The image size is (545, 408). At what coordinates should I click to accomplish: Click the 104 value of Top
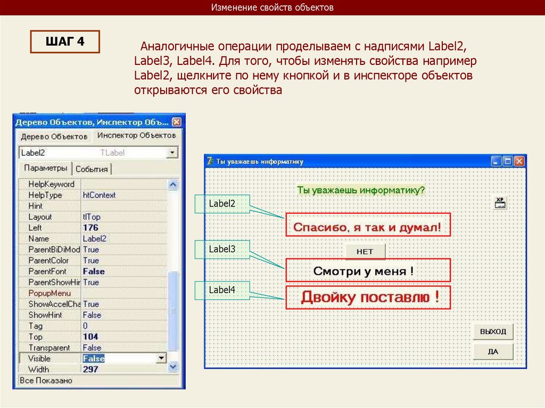[90, 336]
